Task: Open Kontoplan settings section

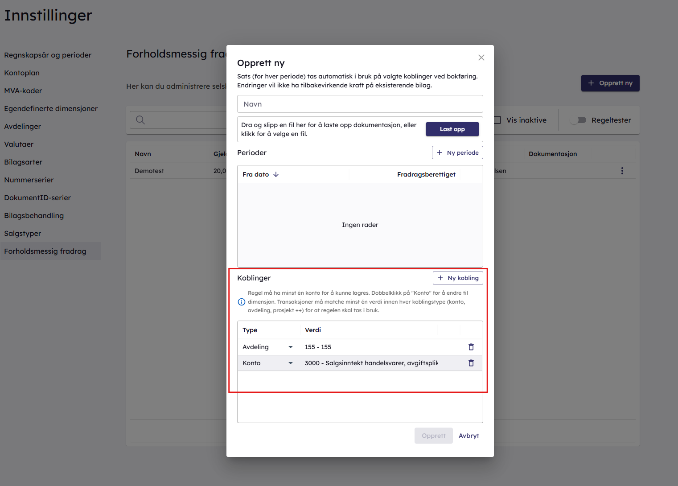Action: [22, 73]
